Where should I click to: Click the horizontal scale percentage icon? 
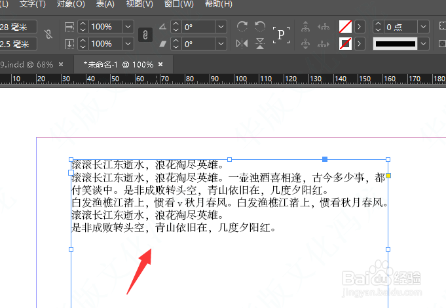(x=69, y=27)
